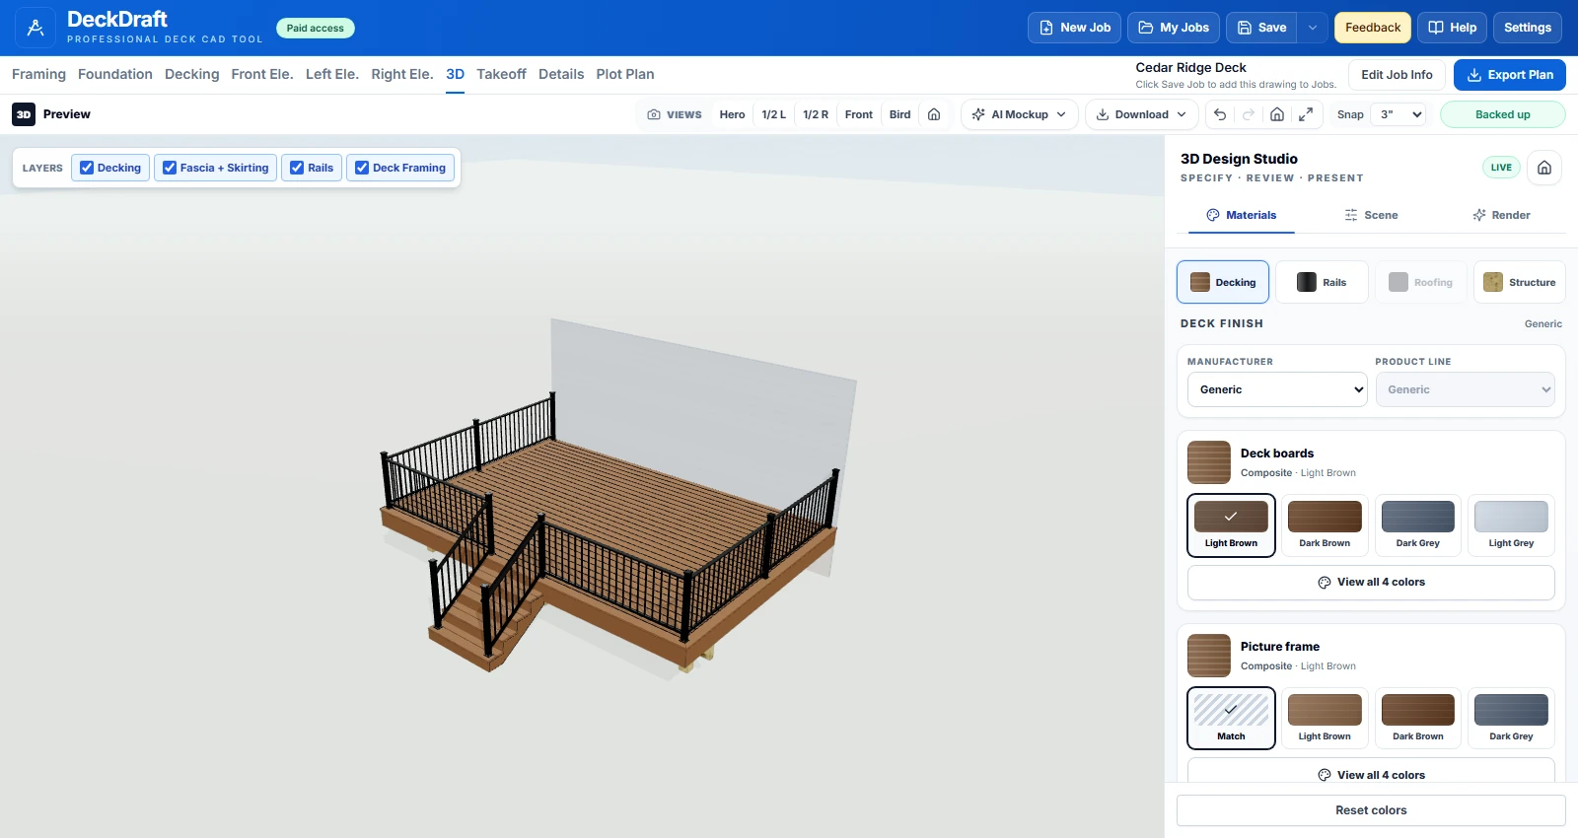Screen dimensions: 1578x838
Task: Open the Takeoff tab
Action: tap(501, 74)
